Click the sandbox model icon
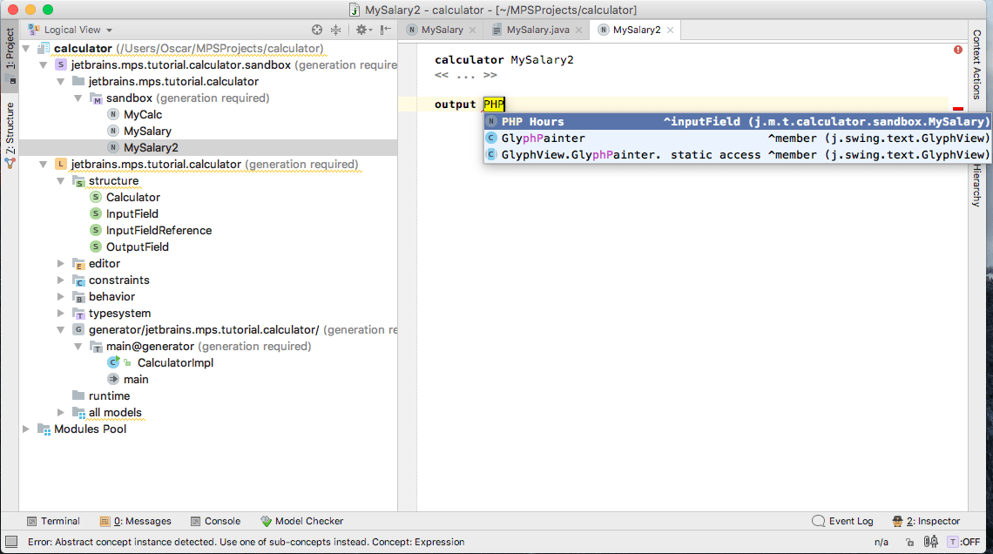Screen dimensions: 993x554 97,98
